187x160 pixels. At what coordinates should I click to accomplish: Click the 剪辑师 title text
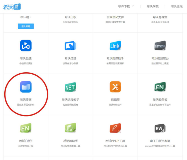[115, 99]
